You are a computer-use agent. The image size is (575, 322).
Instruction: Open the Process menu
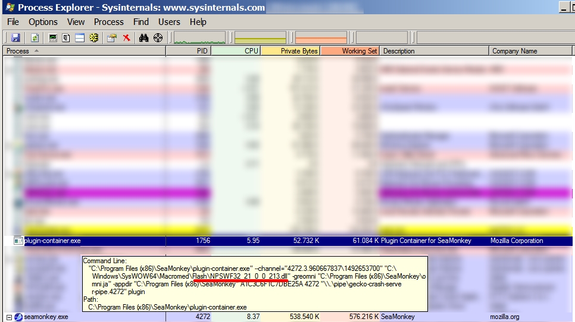coord(109,22)
